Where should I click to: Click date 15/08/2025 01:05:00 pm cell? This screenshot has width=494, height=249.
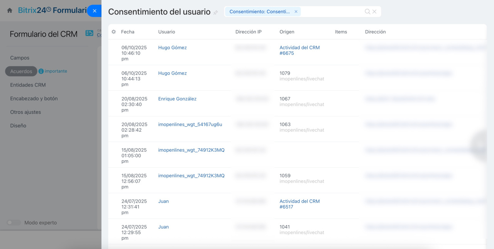point(134,156)
